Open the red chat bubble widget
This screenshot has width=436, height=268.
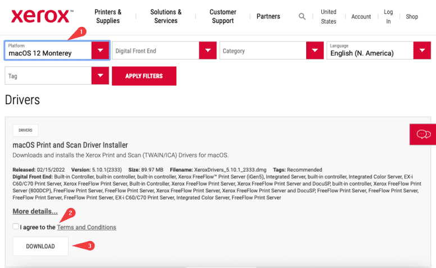click(423, 135)
